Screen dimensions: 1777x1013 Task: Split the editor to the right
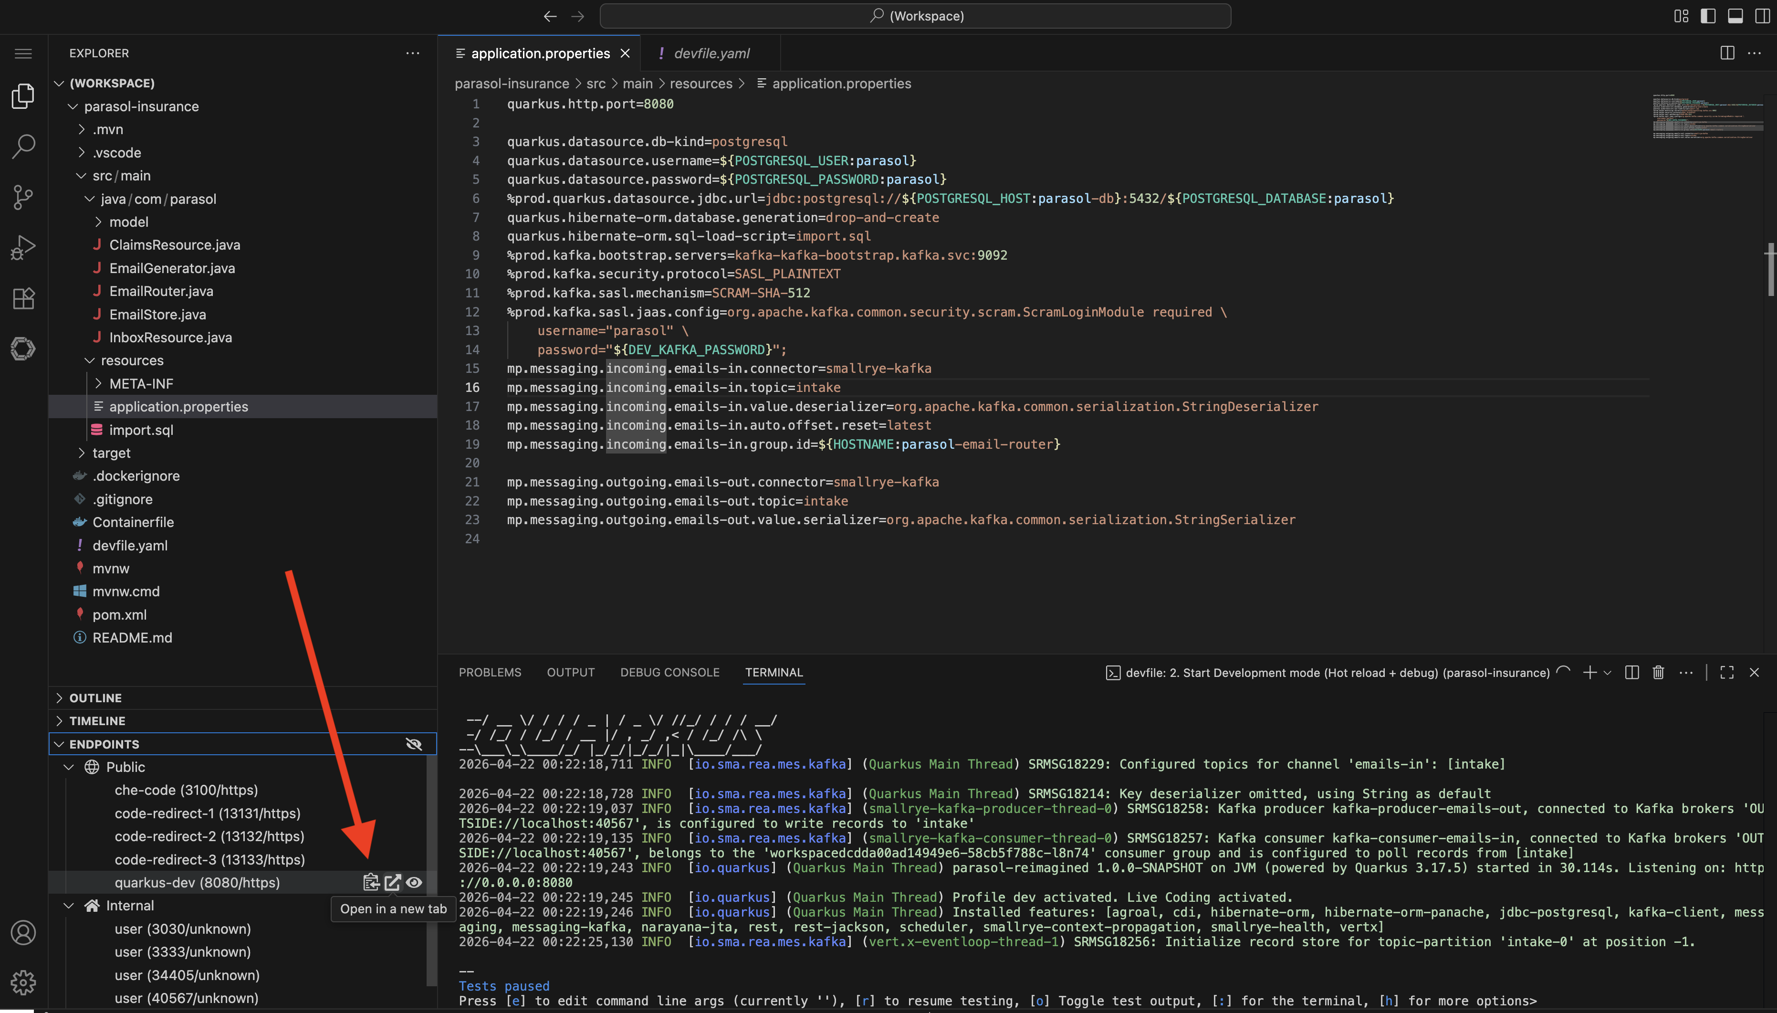click(x=1727, y=53)
